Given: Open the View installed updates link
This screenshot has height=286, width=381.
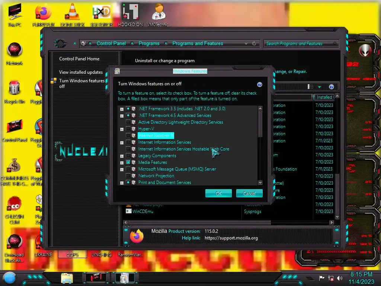Looking at the screenshot, I should 81,72.
